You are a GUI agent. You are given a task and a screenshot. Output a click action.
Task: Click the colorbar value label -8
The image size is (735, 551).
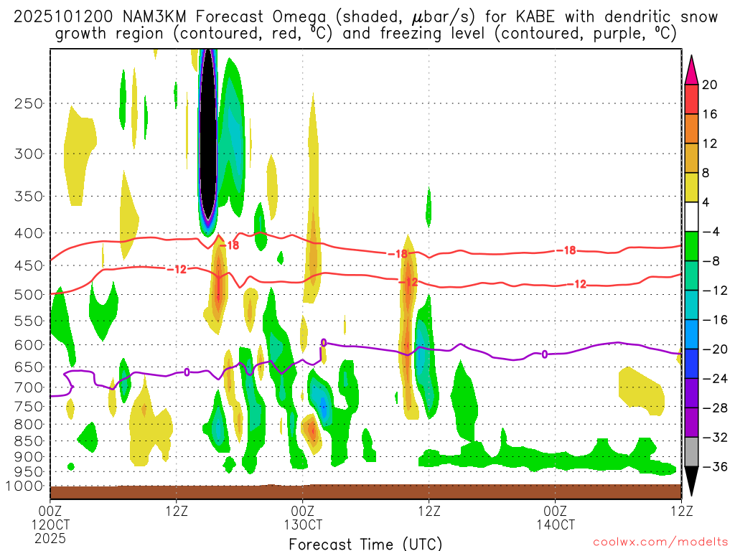tap(711, 261)
